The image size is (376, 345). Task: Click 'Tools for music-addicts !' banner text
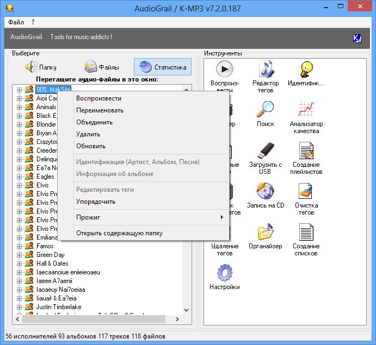pos(81,37)
